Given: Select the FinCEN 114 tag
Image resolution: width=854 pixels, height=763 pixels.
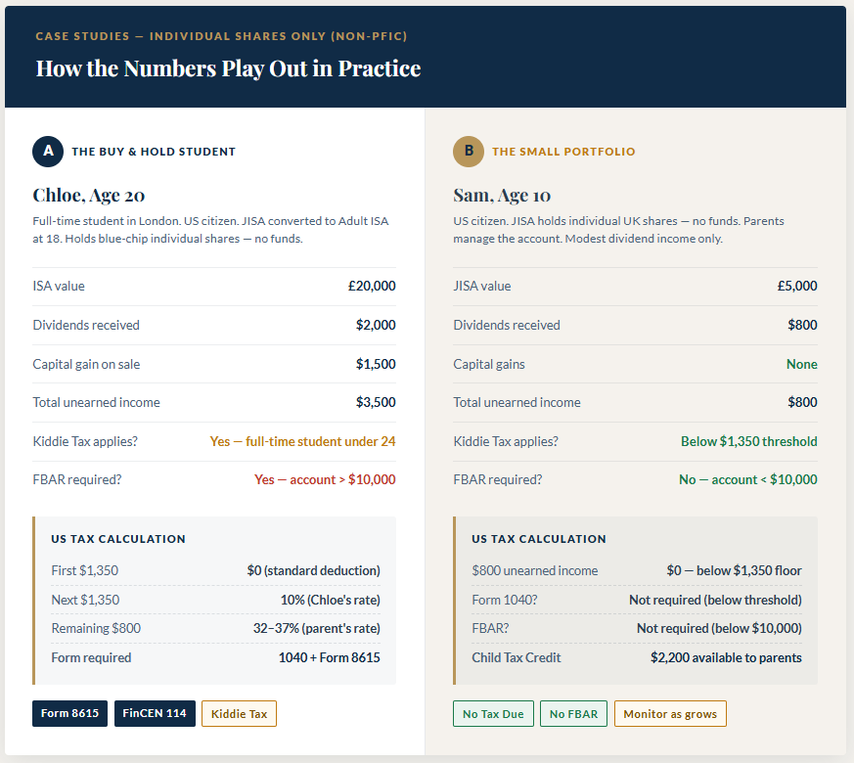Looking at the screenshot, I should pos(155,714).
